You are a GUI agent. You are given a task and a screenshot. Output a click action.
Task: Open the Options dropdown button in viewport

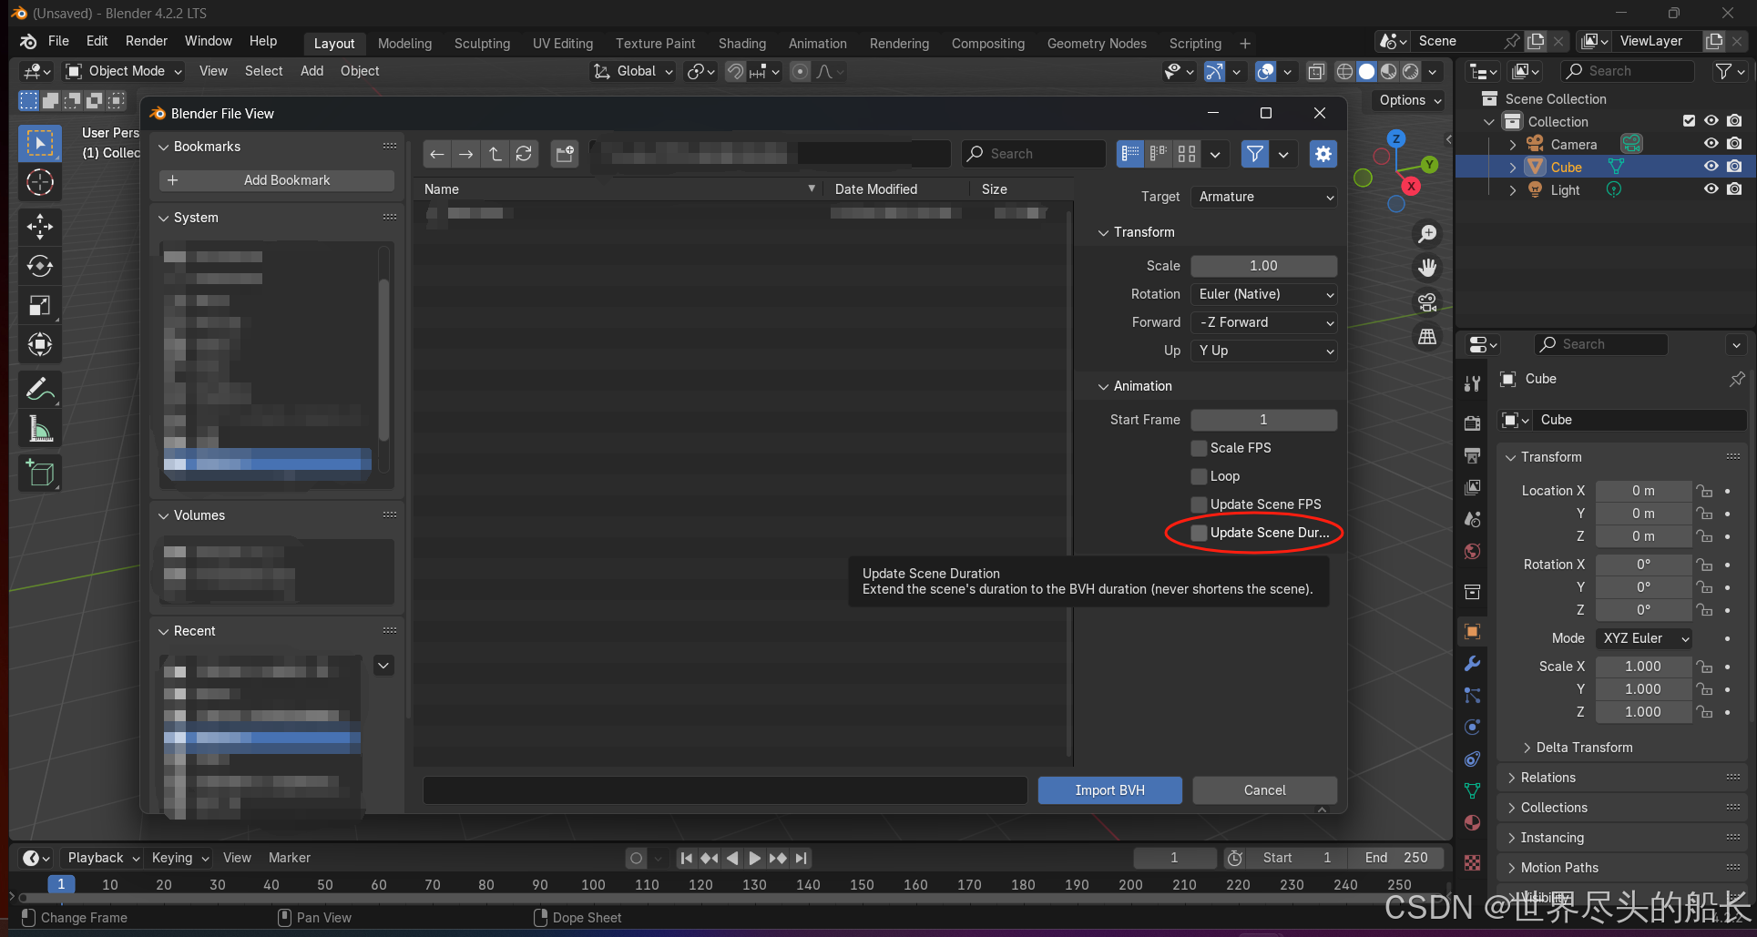click(1409, 100)
